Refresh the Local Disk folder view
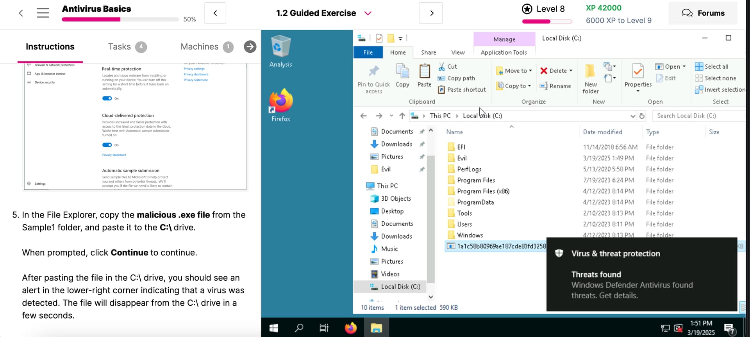 coord(642,116)
